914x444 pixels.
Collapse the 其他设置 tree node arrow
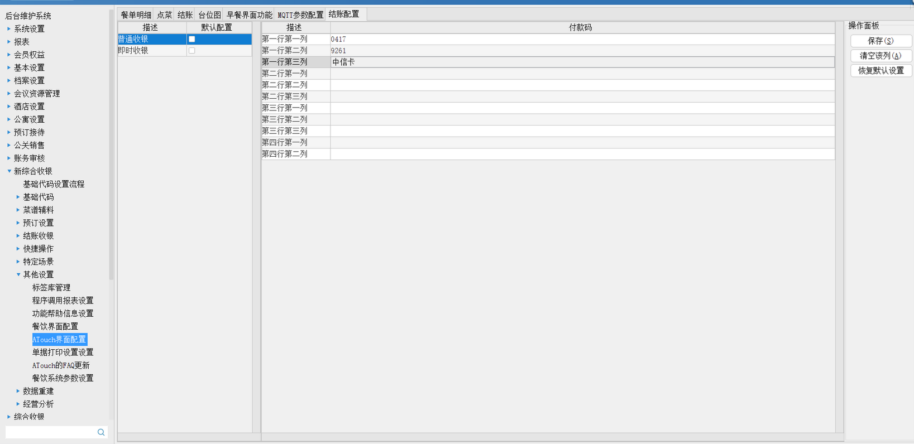[x=18, y=274]
